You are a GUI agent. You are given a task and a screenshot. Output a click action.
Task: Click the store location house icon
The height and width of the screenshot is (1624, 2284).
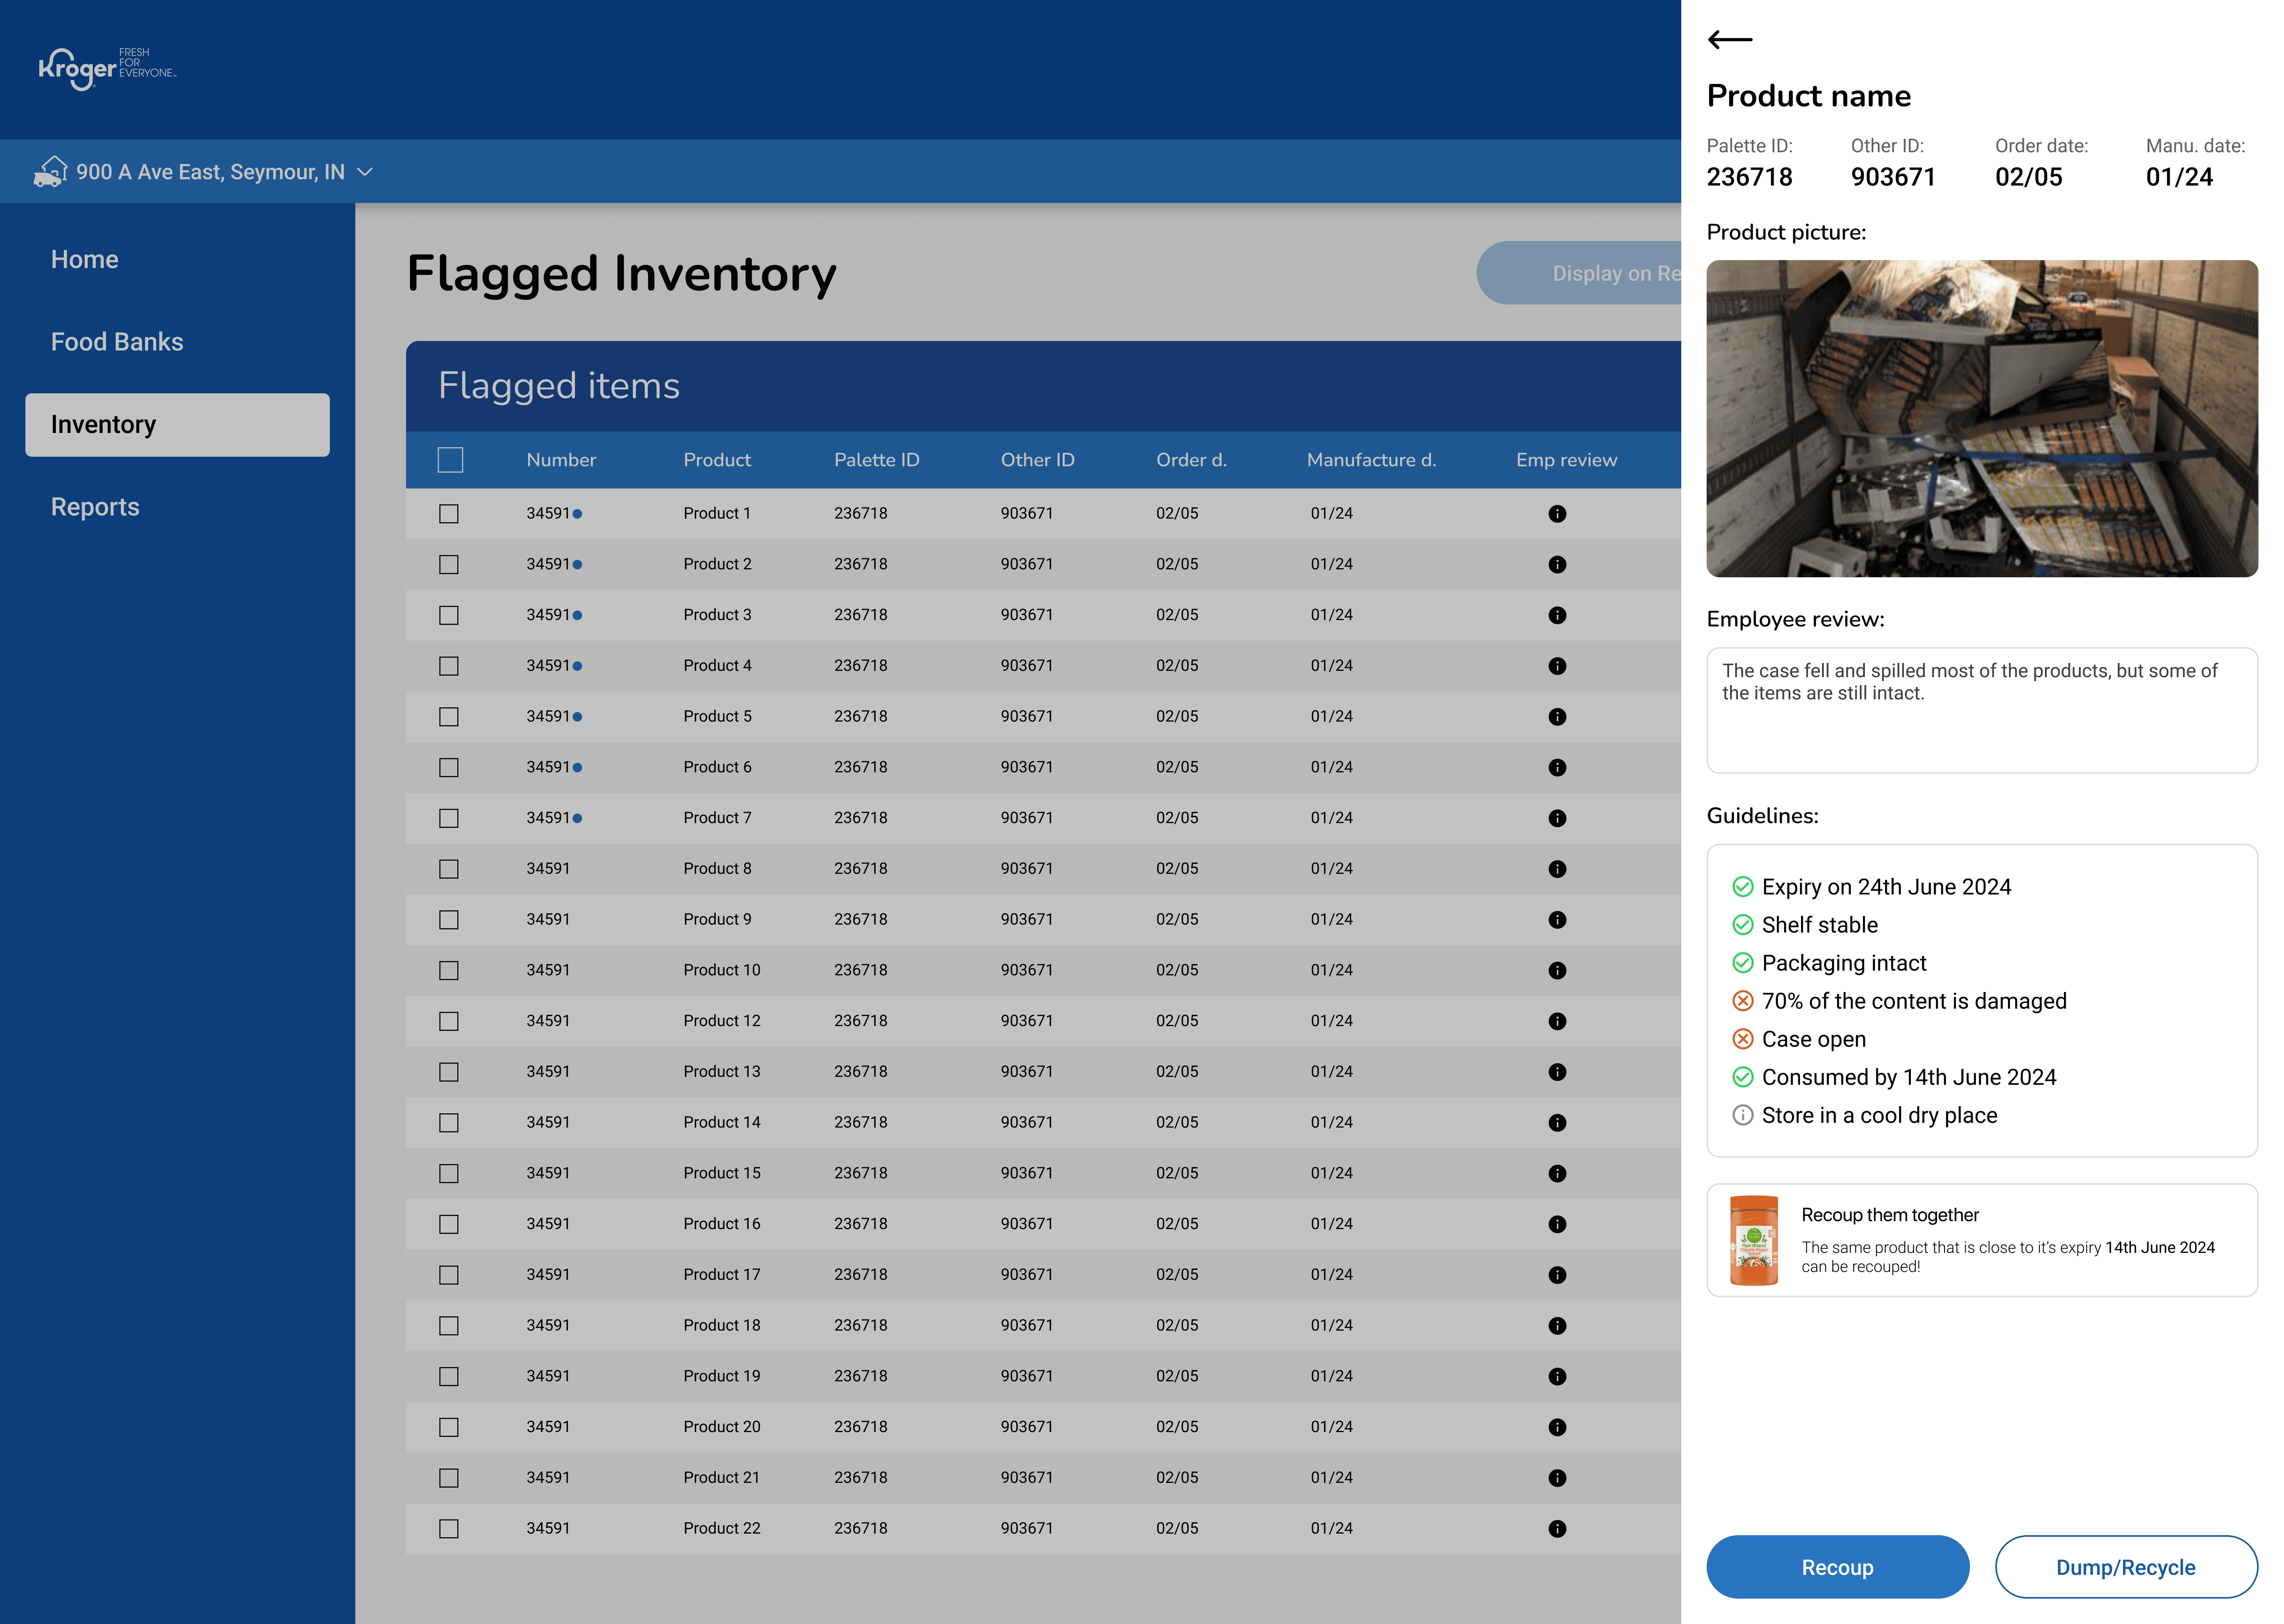click(50, 171)
